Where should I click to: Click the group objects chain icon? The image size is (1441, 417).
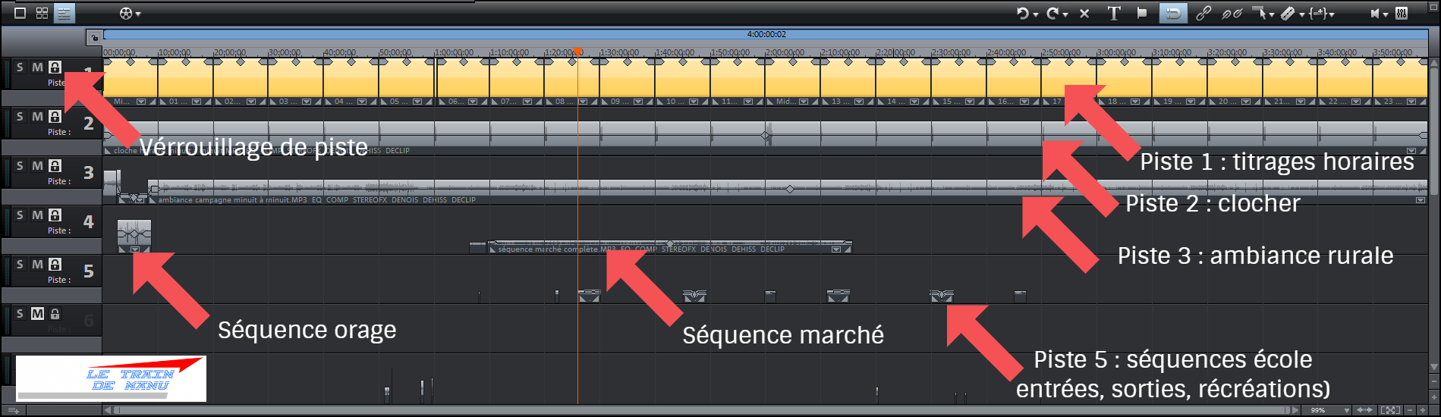click(1203, 13)
